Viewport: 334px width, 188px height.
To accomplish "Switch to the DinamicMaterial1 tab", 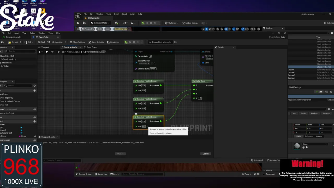I will tap(13, 37).
